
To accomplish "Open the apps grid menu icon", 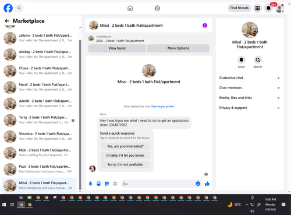I will click(257, 8).
